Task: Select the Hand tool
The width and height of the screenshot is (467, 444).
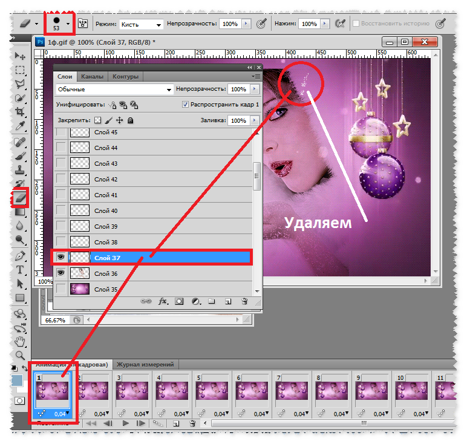Action: [x=20, y=341]
